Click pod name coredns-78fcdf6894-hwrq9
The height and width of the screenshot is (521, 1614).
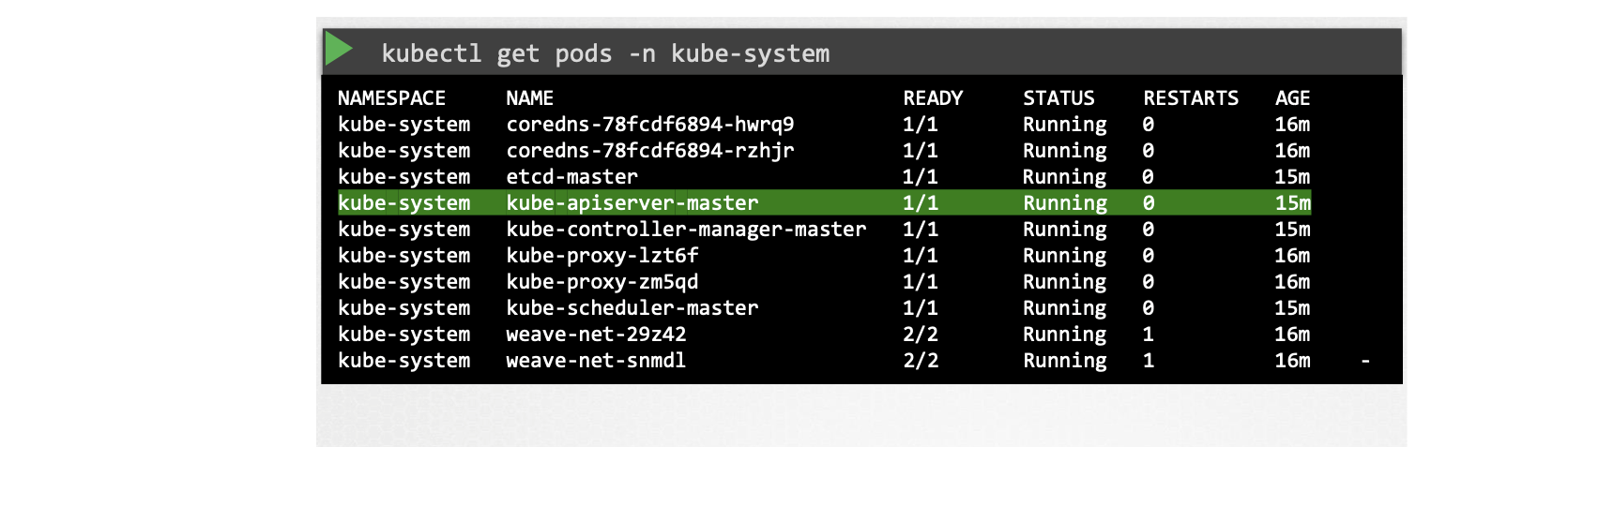(x=649, y=125)
